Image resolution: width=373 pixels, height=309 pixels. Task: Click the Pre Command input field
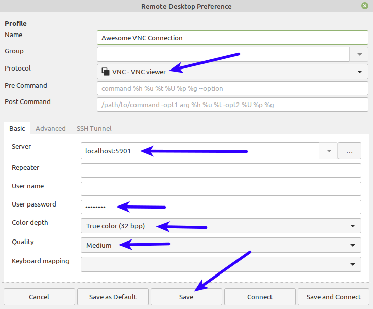[x=232, y=88]
